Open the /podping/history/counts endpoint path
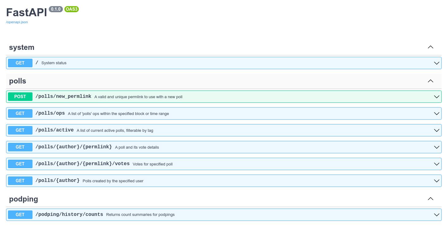 point(69,214)
